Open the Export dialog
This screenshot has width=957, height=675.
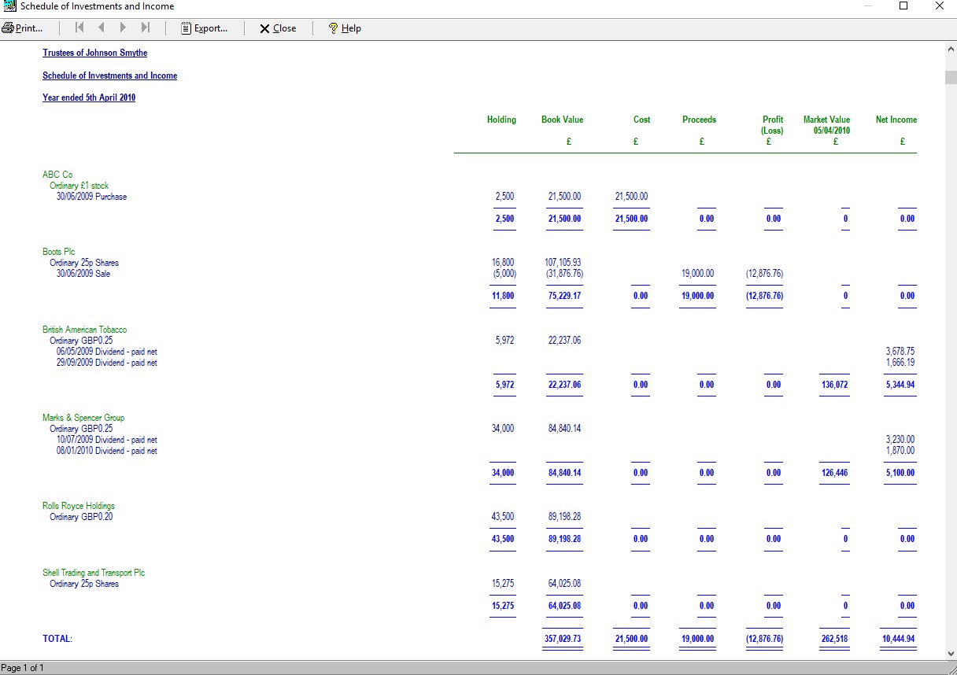tap(204, 28)
